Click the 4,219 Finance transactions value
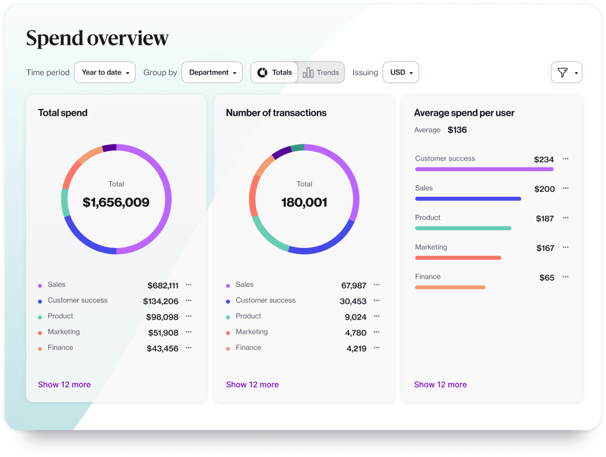Image resolution: width=606 pixels, height=457 pixels. tap(356, 349)
